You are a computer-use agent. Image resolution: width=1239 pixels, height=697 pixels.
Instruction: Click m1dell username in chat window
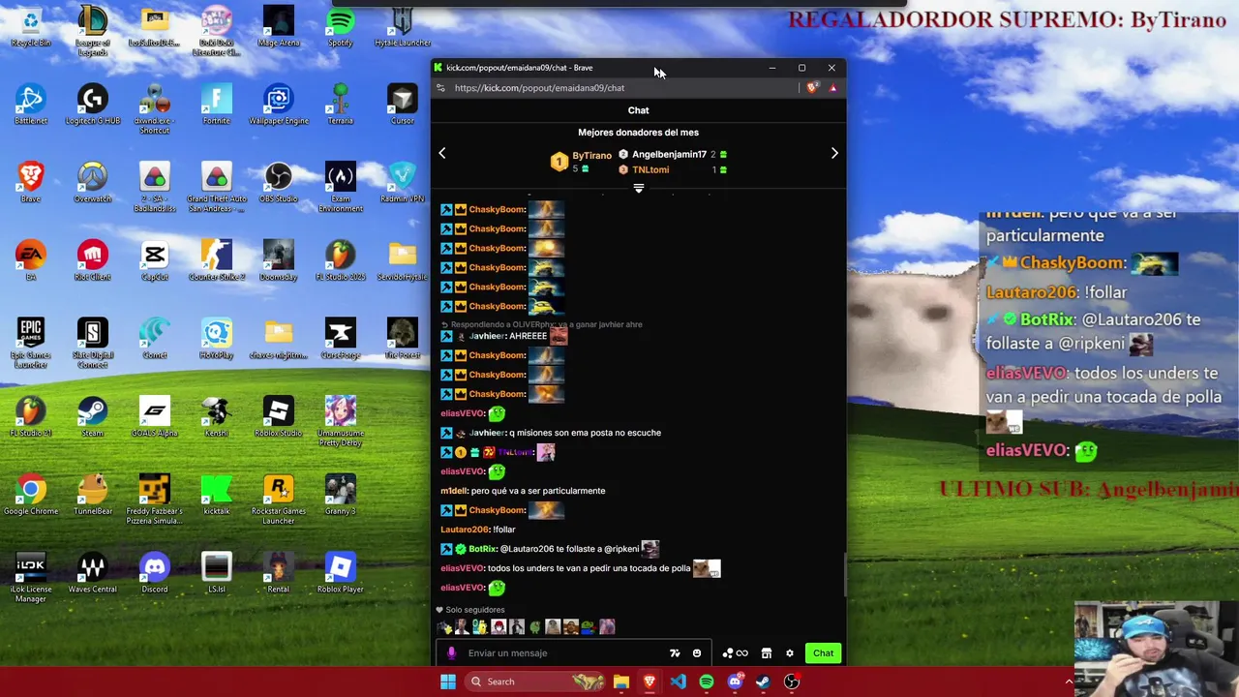(x=454, y=491)
